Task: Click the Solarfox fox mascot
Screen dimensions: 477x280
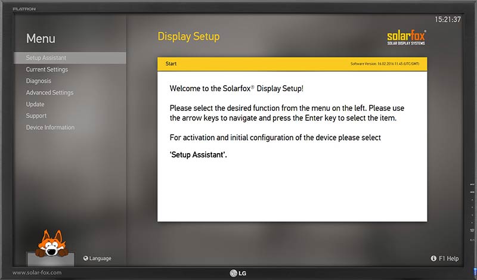Action: coord(51,244)
